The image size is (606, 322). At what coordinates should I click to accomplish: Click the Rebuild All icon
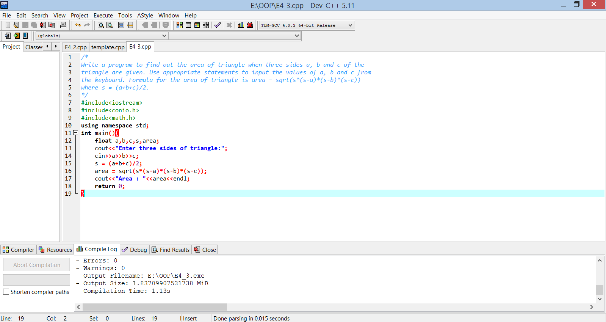click(206, 25)
